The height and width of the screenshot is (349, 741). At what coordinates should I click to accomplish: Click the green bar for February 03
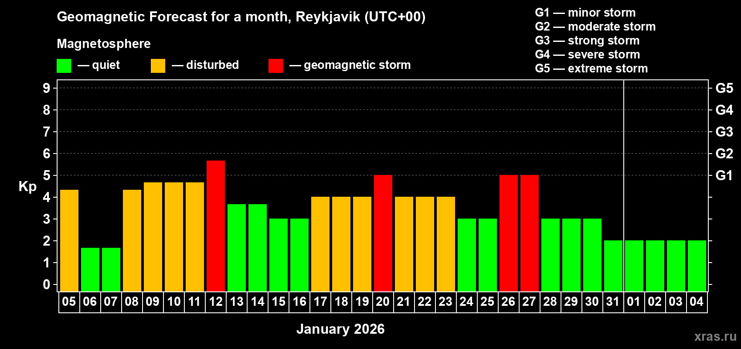click(676, 266)
